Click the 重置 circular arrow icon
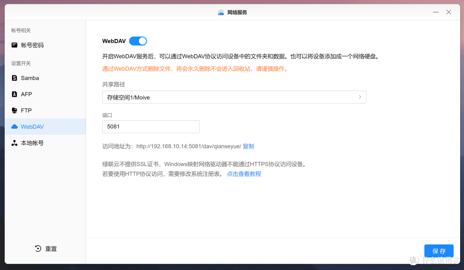Image resolution: width=464 pixels, height=270 pixels. 38,249
